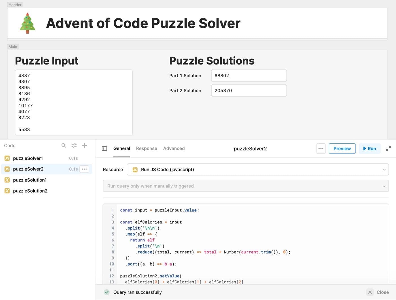
Task: Close the query success notification
Action: point(370,292)
